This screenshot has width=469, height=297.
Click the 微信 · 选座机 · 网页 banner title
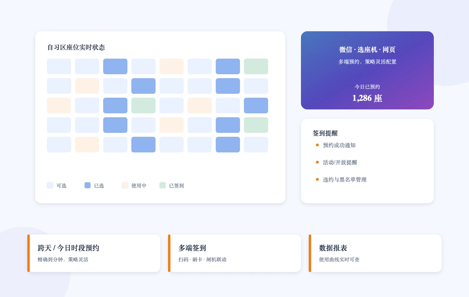[367, 50]
